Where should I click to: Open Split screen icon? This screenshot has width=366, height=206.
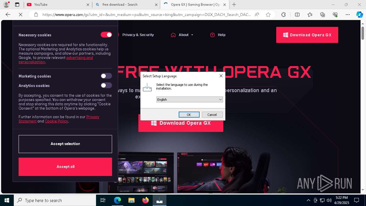297,15
